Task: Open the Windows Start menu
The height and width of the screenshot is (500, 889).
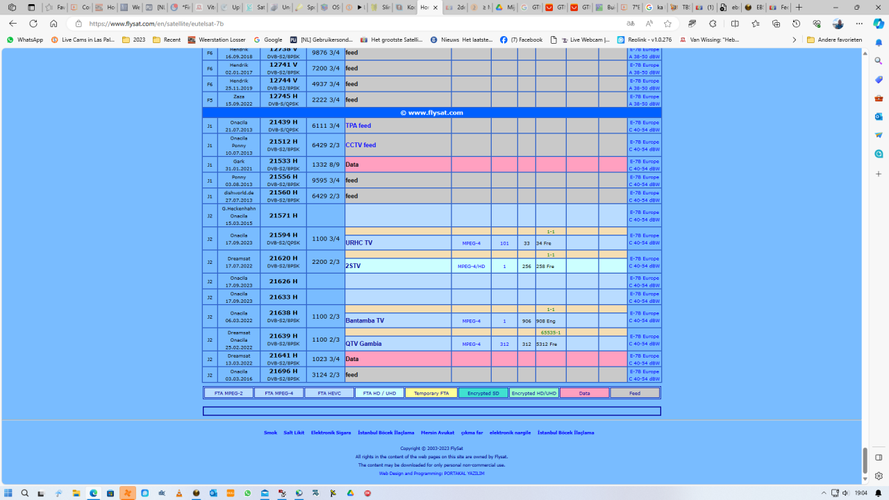Action: click(x=10, y=493)
